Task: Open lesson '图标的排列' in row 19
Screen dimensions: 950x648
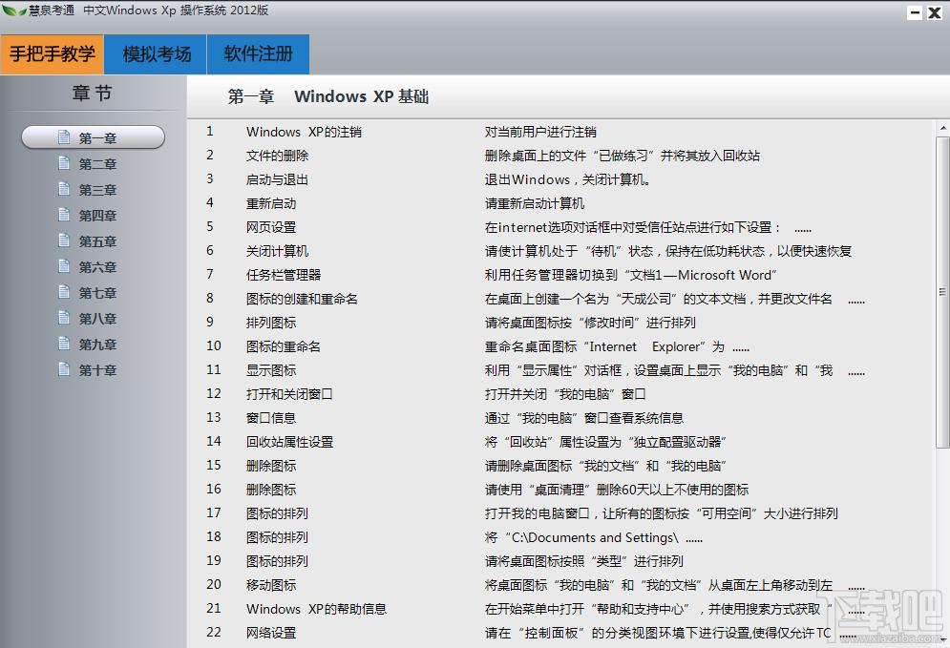Action: pos(278,561)
